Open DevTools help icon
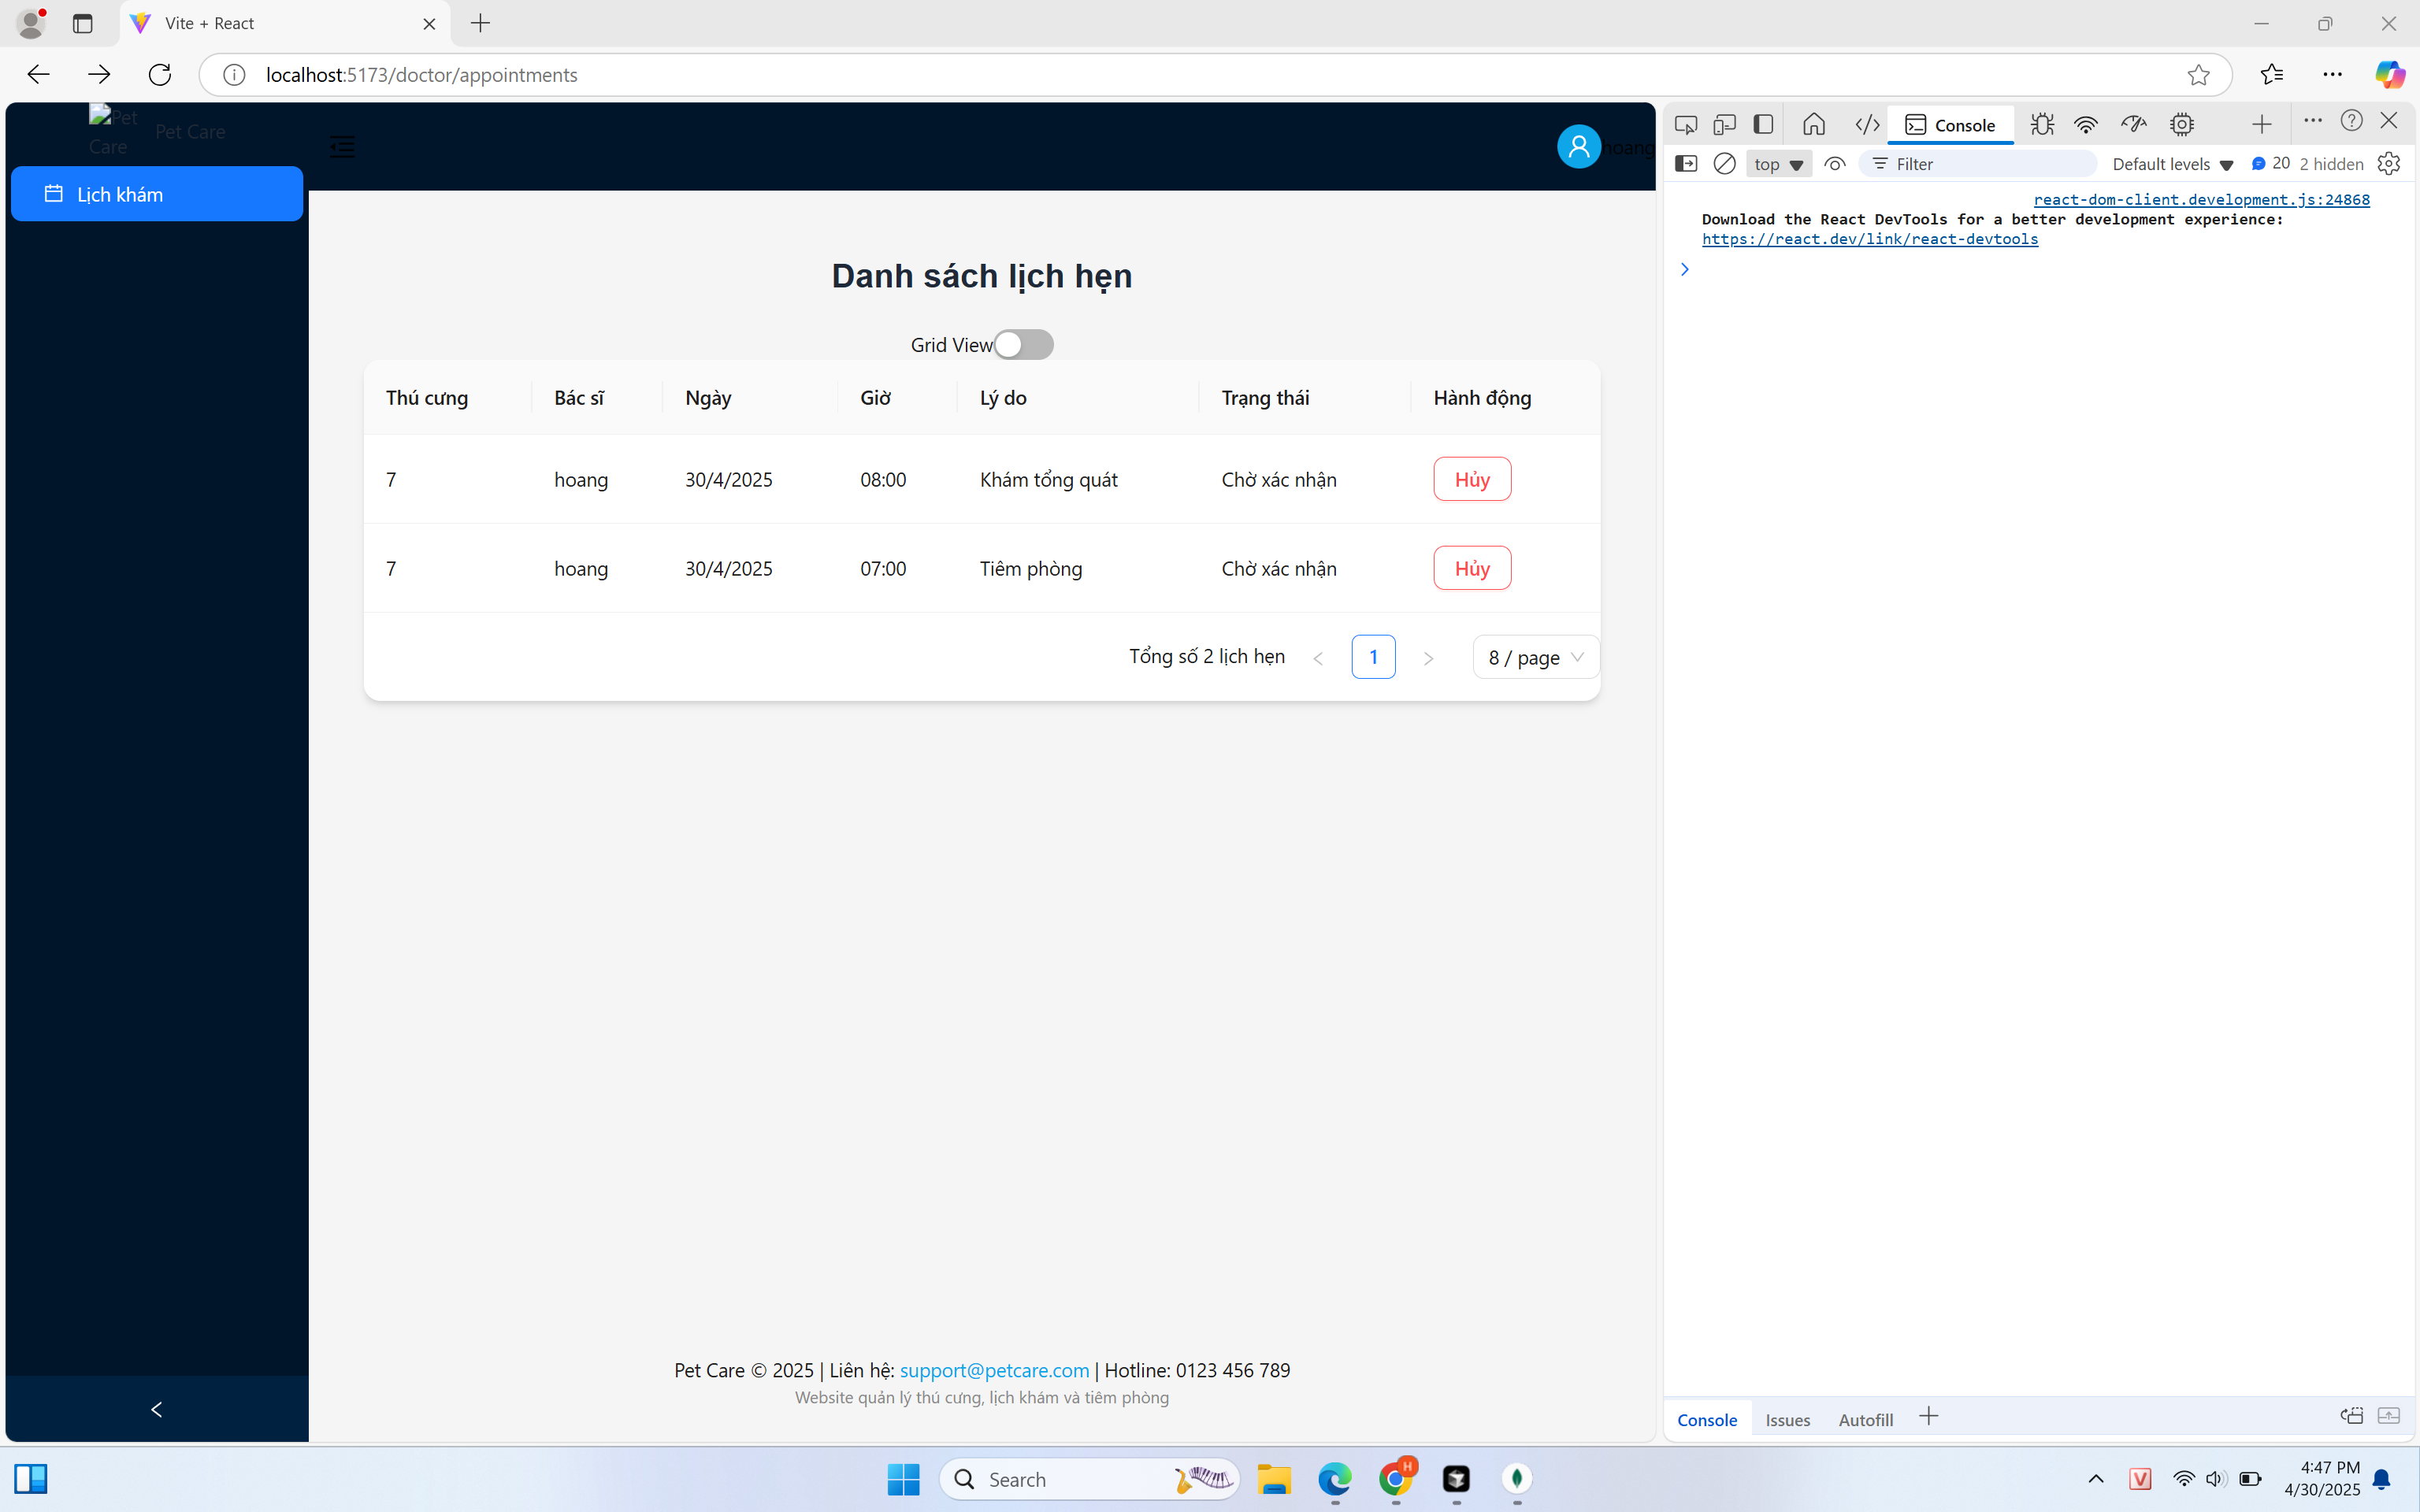This screenshot has width=2420, height=1512. point(2351,121)
